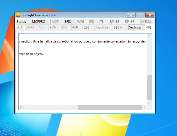Open the Settings tab
177x136 pixels.
(x=135, y=27)
